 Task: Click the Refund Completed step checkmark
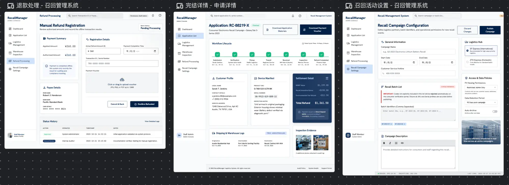pyautogui.click(x=321, y=54)
